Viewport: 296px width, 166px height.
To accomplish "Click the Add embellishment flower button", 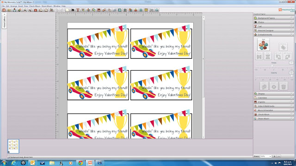I will (x=263, y=44).
